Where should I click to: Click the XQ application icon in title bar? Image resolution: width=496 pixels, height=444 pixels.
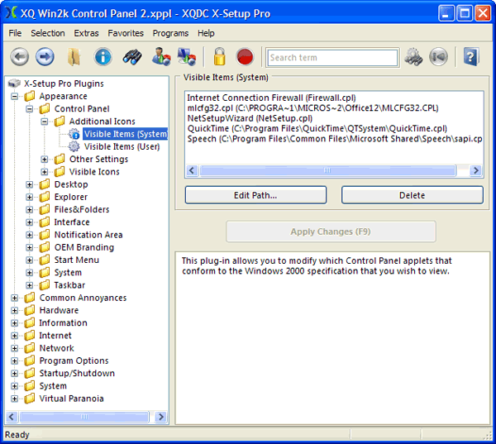(11, 13)
